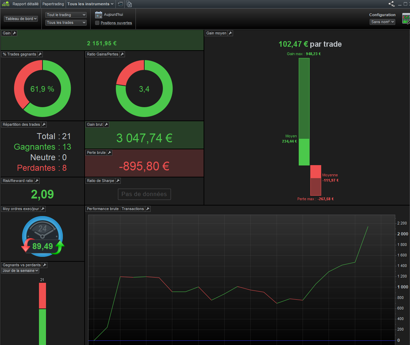This screenshot has height=345, width=410.
Task: Click the copy report documents icon
Action: coord(128,4)
